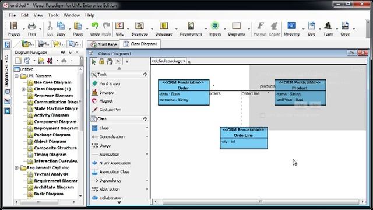The width and height of the screenshot is (373, 210).
Task: Switch to the Class Diagram1 tab
Action: coord(140,44)
